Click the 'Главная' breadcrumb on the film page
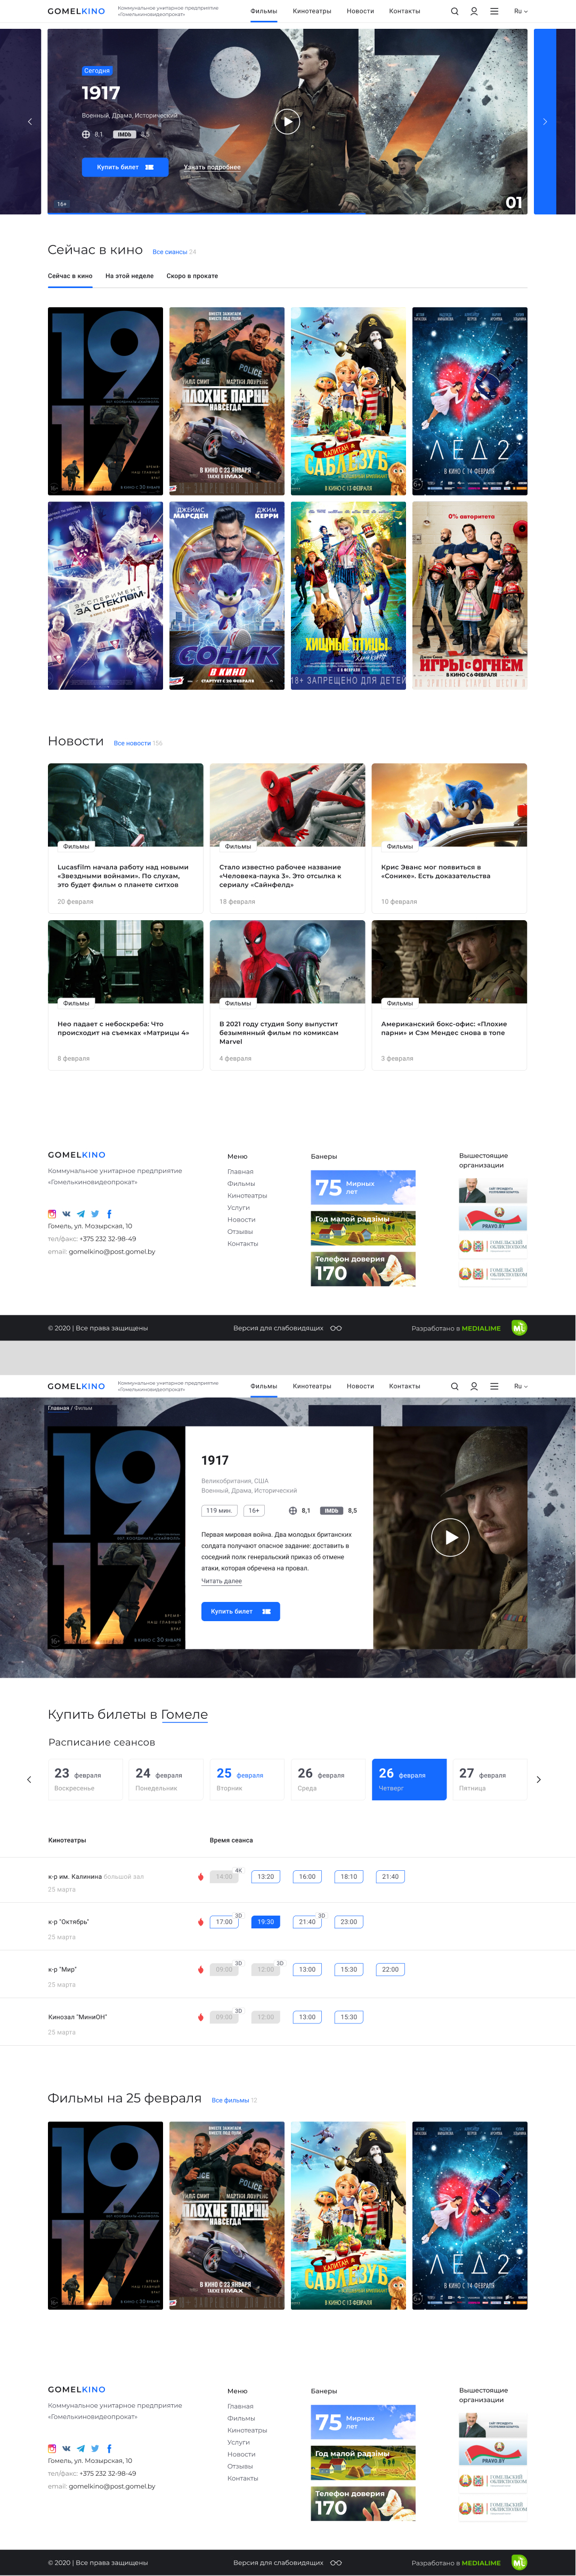Screen dimensions: 576x2576 59,1408
